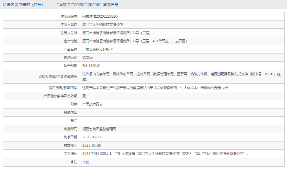
Task: Click the document icon beside the page title
Action: point(4,4)
